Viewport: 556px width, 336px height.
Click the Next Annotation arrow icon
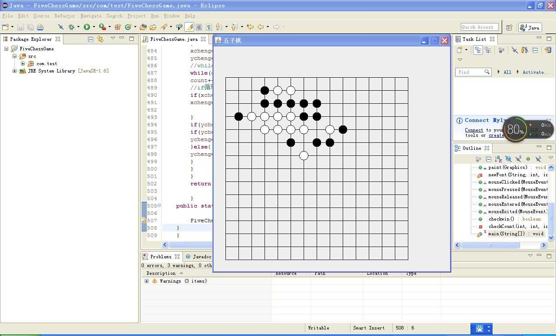[x=218, y=27]
